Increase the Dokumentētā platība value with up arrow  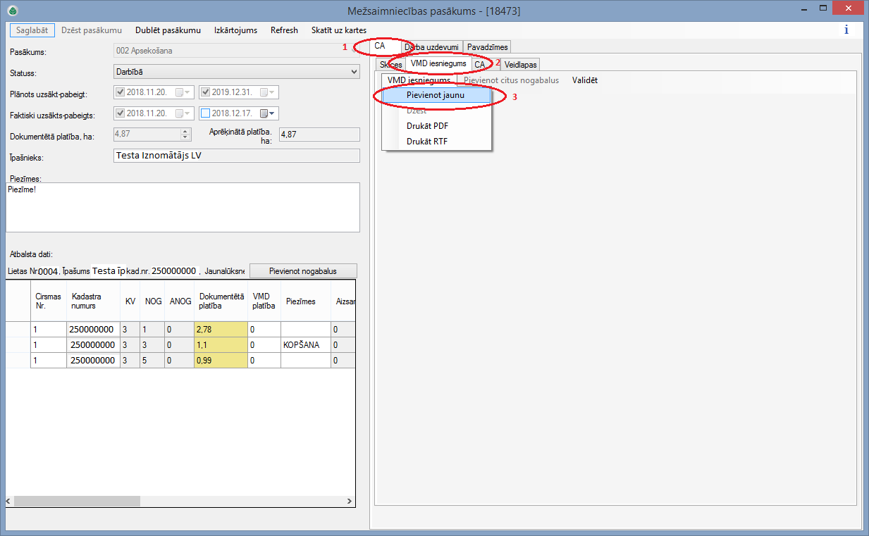click(186, 132)
